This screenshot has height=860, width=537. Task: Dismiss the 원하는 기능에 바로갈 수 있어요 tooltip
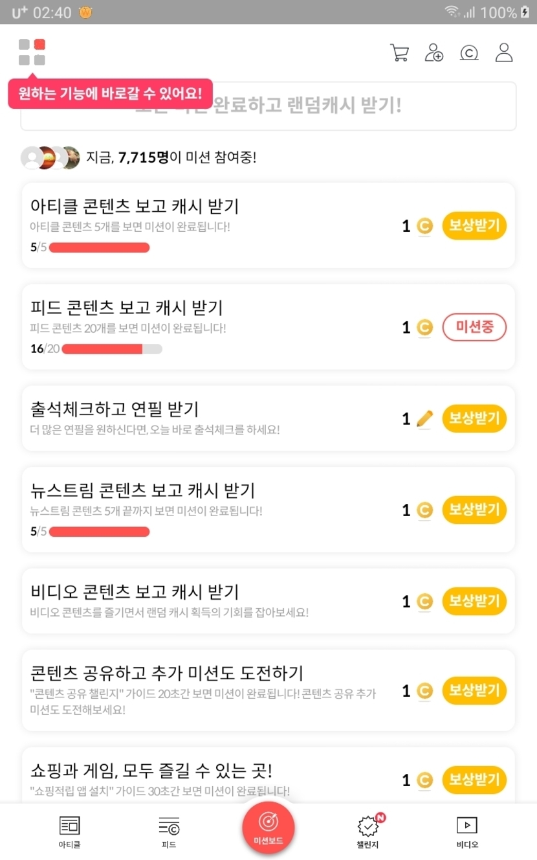tap(110, 94)
